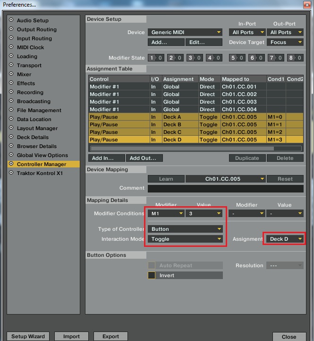Open the first Value dropdown showing 3
This screenshot has height=341, width=314.
pyautogui.click(x=204, y=213)
